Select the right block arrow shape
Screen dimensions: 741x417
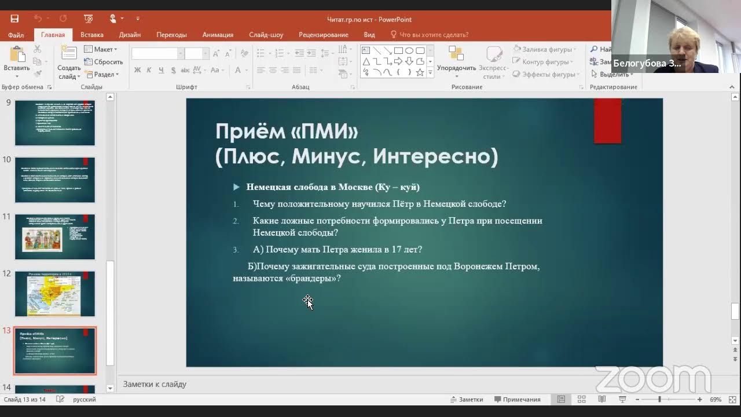(x=398, y=61)
